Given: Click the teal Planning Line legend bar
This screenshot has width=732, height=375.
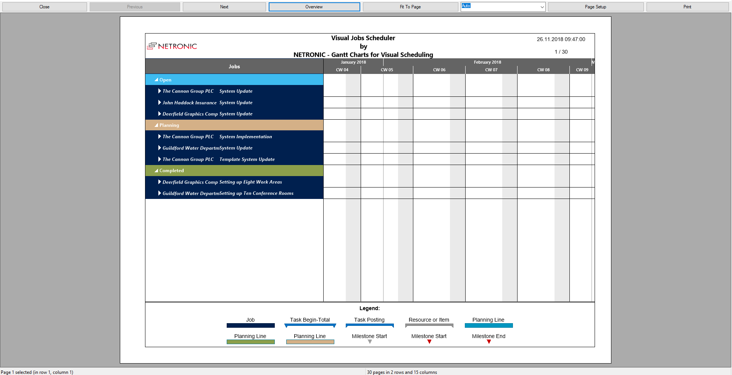Looking at the screenshot, I should (x=489, y=325).
